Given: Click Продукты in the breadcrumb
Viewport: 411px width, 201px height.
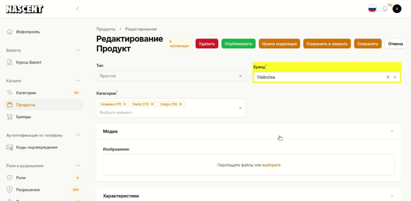Looking at the screenshot, I should click(x=106, y=29).
